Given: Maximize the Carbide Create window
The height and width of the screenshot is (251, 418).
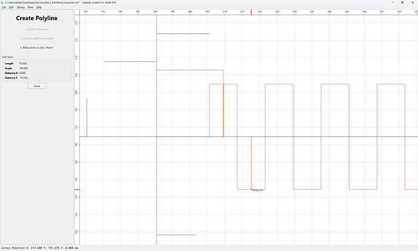Looking at the screenshot, I should point(402,2).
